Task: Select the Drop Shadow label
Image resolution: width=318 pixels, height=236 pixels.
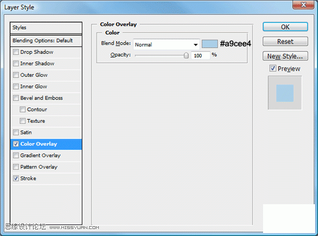Action: (x=36, y=52)
